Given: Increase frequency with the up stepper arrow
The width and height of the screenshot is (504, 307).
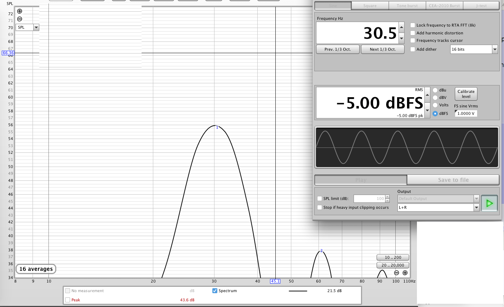Looking at the screenshot, I should [401, 27].
